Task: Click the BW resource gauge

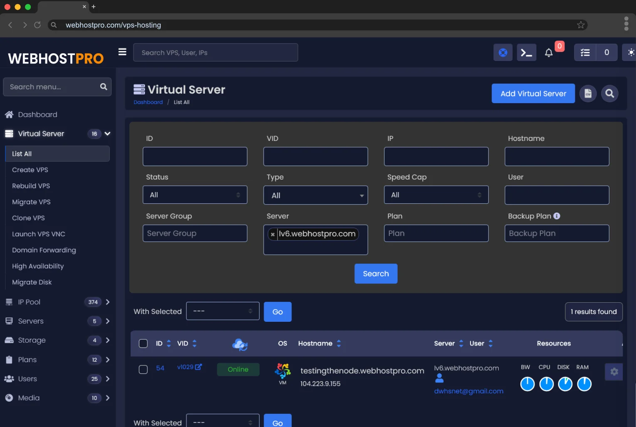Action: (527, 384)
